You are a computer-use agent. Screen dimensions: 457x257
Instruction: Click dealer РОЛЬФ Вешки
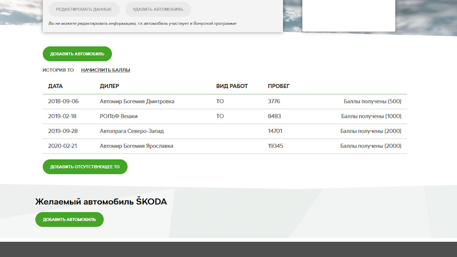119,116
